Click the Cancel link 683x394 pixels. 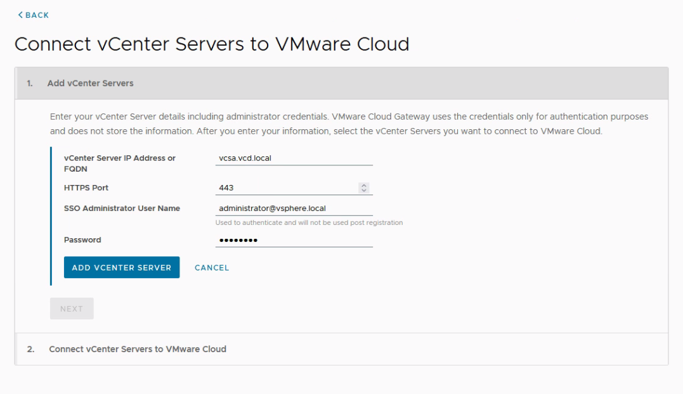coord(212,268)
